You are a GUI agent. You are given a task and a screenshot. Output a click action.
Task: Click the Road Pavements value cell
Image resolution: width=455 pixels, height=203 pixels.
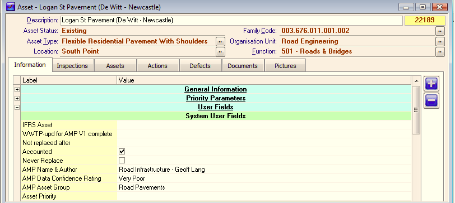pyautogui.click(x=142, y=187)
